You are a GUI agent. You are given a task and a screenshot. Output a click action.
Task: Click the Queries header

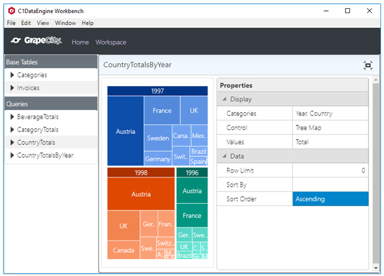(51, 104)
